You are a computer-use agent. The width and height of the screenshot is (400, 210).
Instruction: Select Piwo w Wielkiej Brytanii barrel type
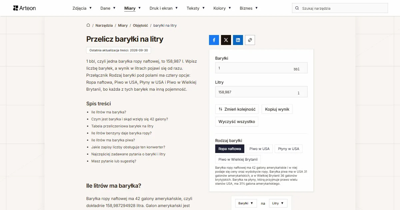pyautogui.click(x=238, y=159)
